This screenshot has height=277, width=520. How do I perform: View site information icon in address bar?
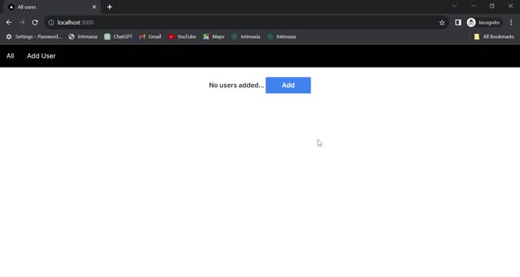pos(51,22)
